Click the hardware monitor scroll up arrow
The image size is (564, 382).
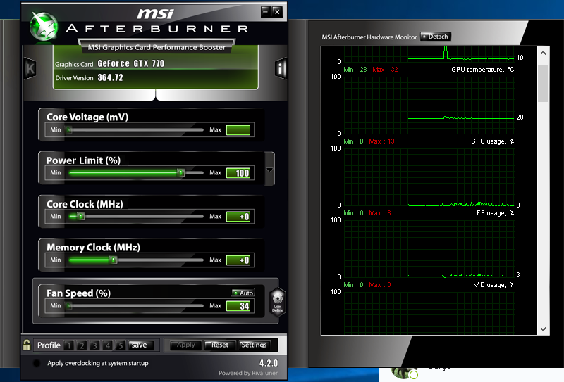pyautogui.click(x=543, y=53)
